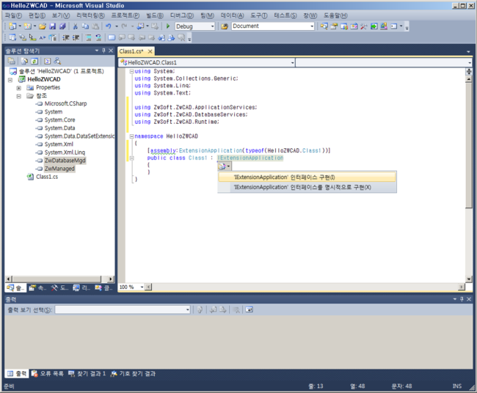Open the HelloZWCAD.Class1 type navigation dropdown

tap(292, 62)
